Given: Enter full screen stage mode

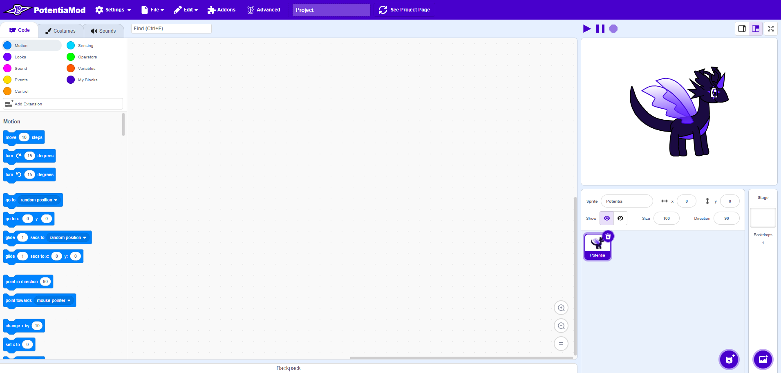Looking at the screenshot, I should pyautogui.click(x=771, y=29).
